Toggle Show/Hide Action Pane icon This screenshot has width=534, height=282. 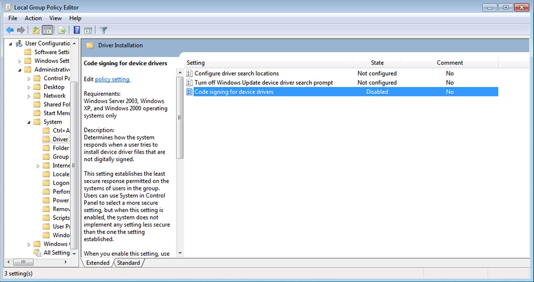88,31
